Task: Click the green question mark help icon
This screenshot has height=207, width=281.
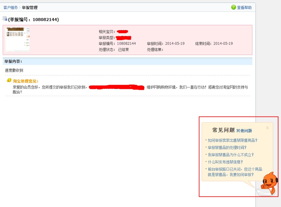Action: coord(234,8)
